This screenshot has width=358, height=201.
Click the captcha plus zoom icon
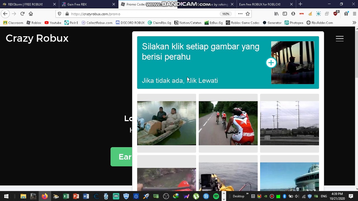point(271,63)
